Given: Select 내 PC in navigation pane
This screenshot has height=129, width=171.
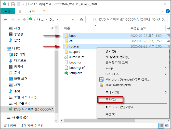Looking at the screenshot, I should click(16, 48).
